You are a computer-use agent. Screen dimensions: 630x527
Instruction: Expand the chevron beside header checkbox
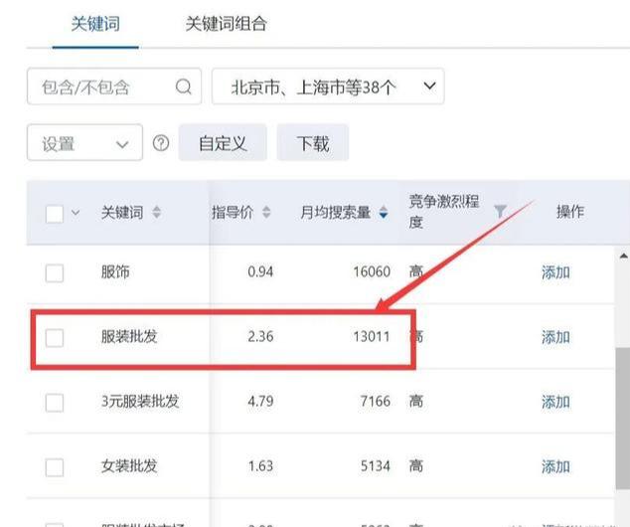point(76,213)
